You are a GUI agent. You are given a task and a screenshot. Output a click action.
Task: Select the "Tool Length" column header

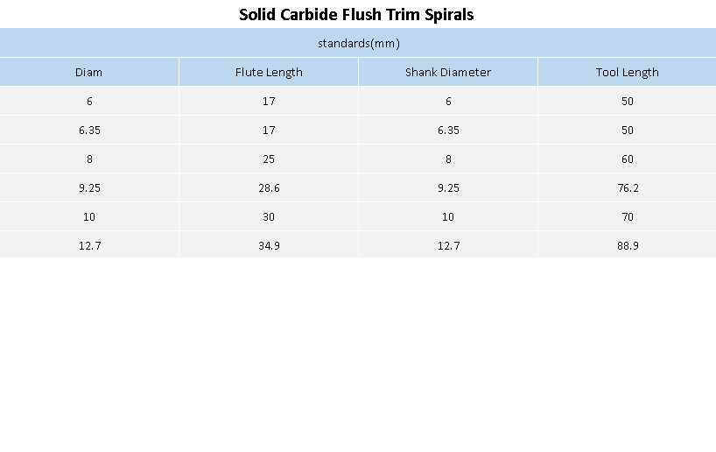coord(627,72)
